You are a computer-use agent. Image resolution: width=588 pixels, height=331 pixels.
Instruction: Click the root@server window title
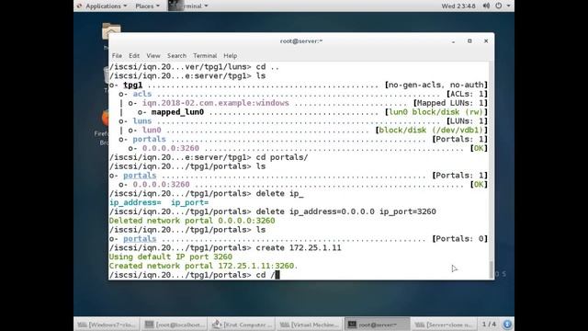[x=301, y=41]
